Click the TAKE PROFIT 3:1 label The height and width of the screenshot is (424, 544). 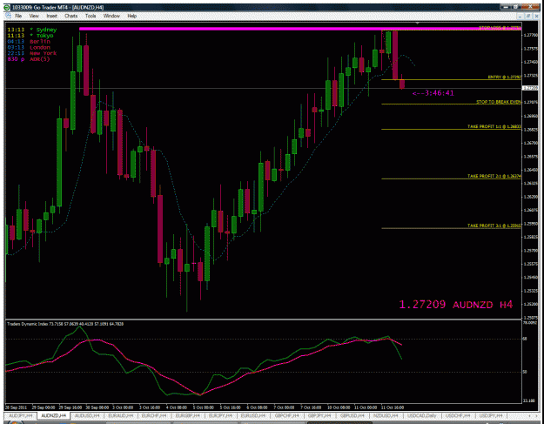pyautogui.click(x=494, y=225)
